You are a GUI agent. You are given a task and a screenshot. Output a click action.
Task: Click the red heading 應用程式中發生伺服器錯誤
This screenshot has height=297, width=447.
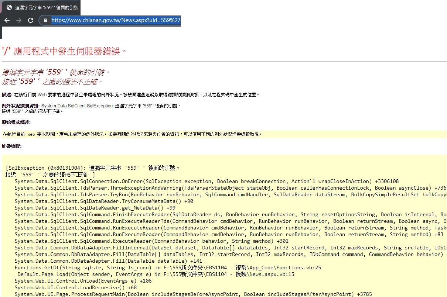[x=64, y=51]
